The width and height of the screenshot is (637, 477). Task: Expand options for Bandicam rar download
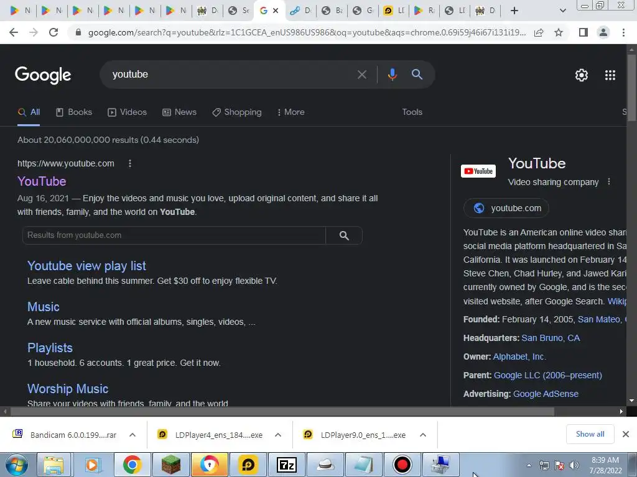point(133,435)
